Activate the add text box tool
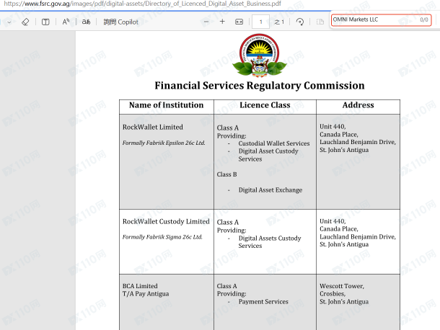Viewport: 440px width, 330px height. (45, 22)
